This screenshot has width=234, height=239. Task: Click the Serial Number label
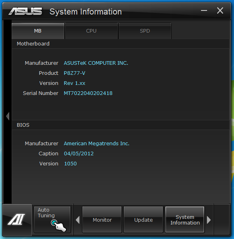click(x=41, y=93)
